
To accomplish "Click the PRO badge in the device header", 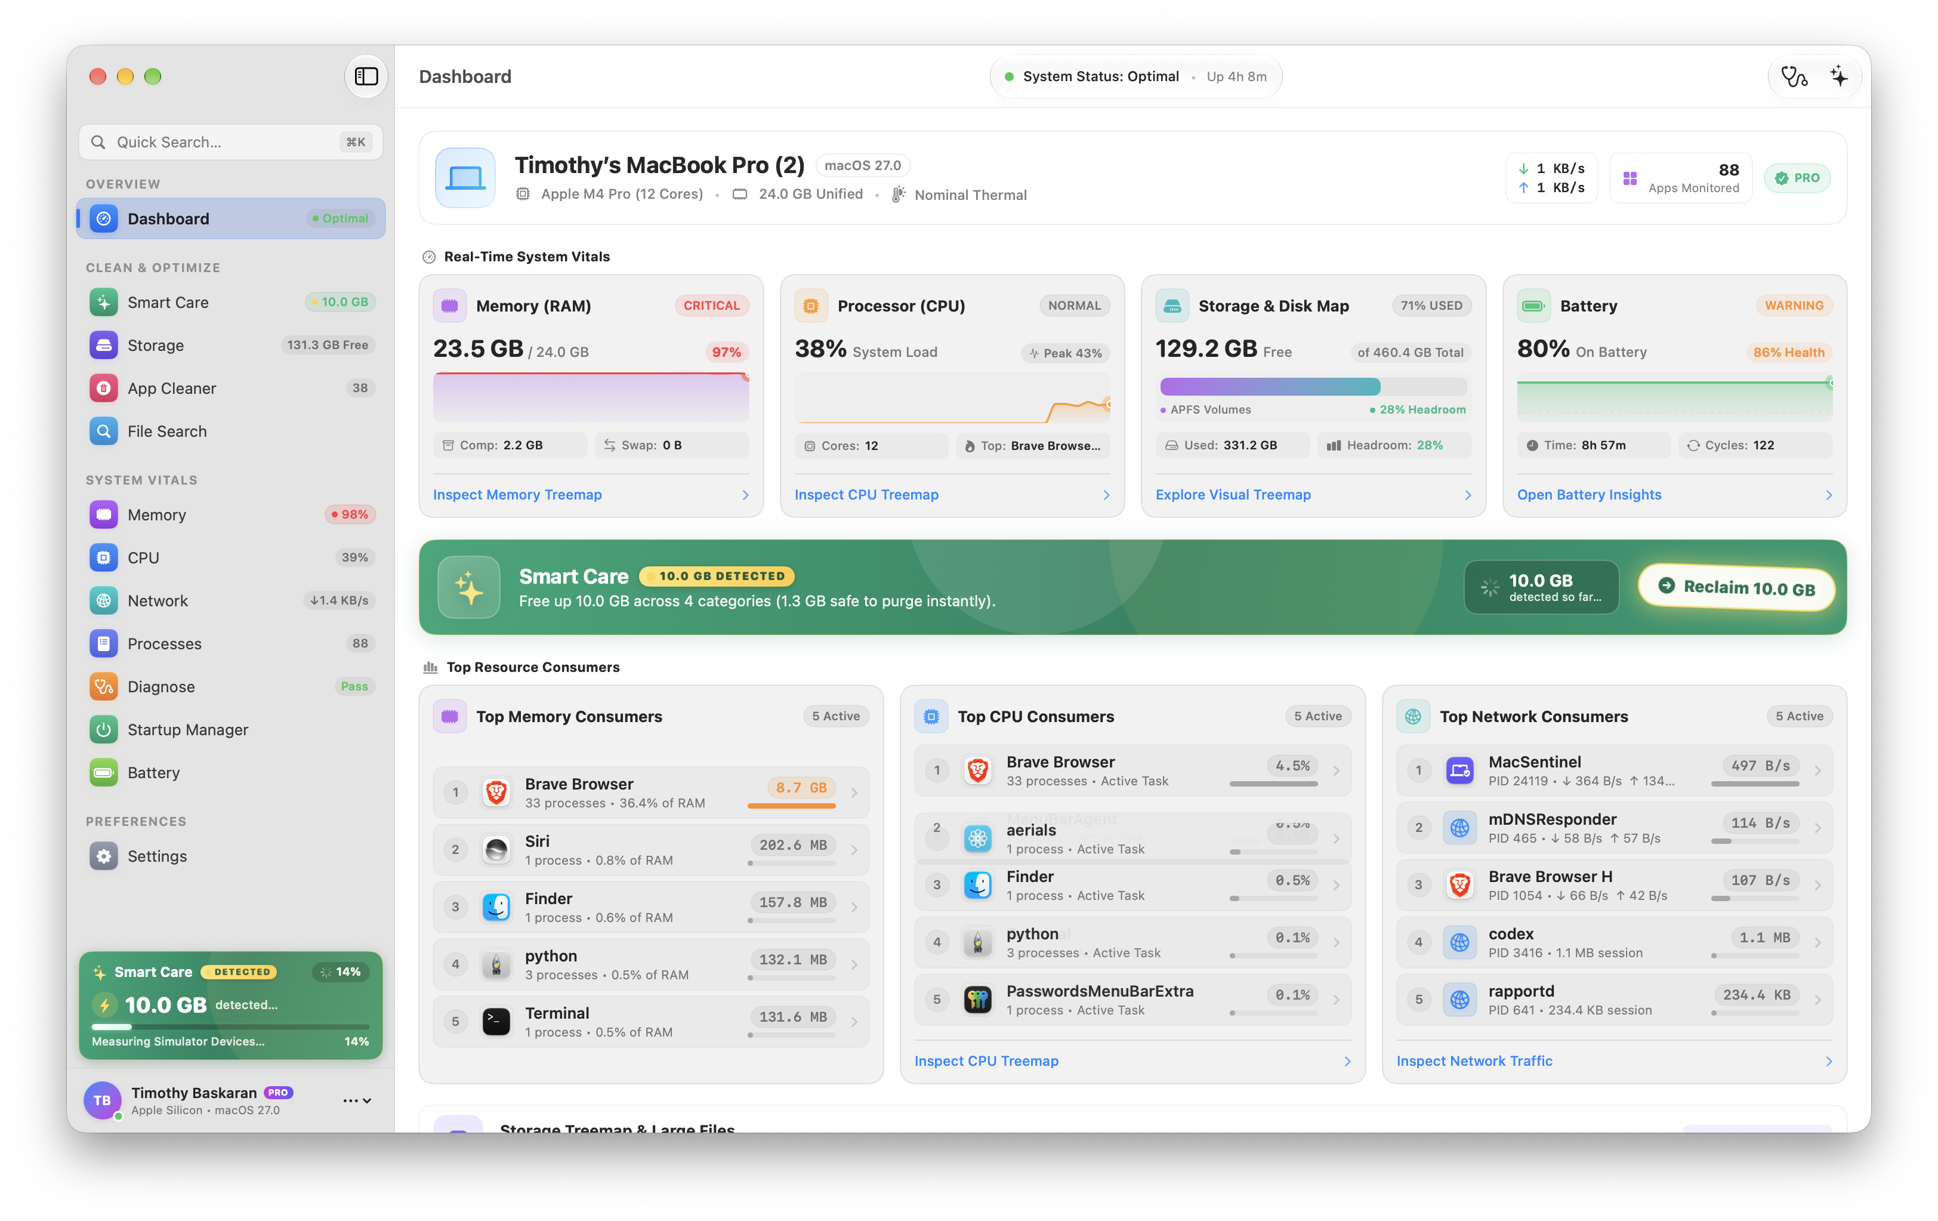I will pyautogui.click(x=1797, y=178).
